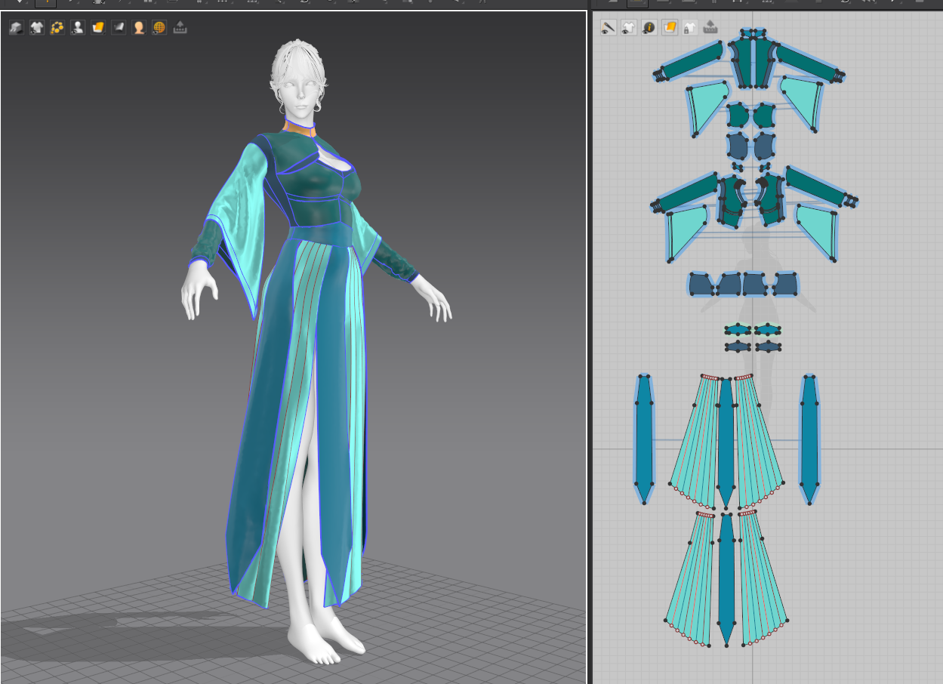Open avatar skin render style icon

pyautogui.click(x=139, y=28)
